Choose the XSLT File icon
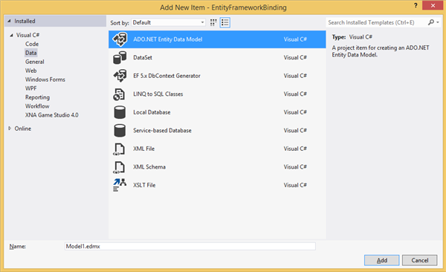This screenshot has width=446, height=272. [120, 185]
